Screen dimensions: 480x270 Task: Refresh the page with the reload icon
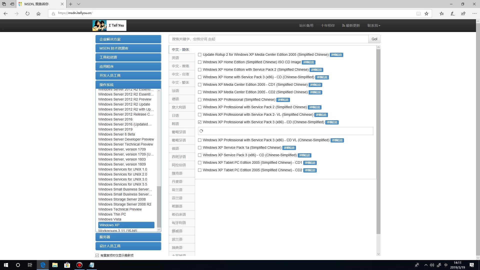click(27, 13)
